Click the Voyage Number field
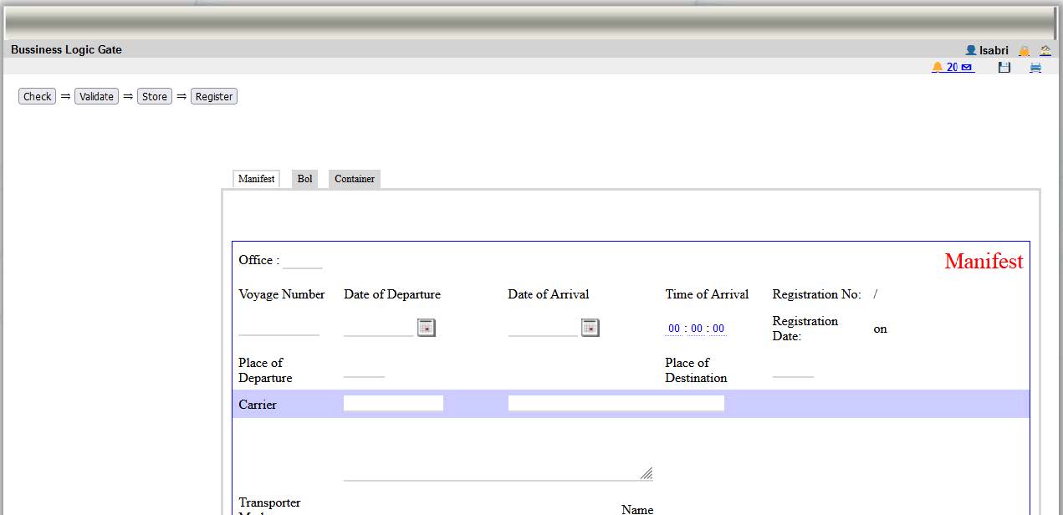The width and height of the screenshot is (1063, 515). tap(279, 328)
